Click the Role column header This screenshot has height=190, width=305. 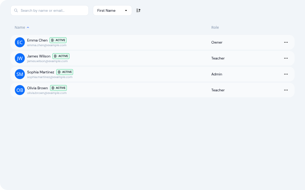tap(215, 27)
